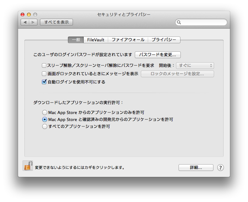Enable lock screen message checkbox
The width and height of the screenshot is (248, 202).
coord(44,73)
